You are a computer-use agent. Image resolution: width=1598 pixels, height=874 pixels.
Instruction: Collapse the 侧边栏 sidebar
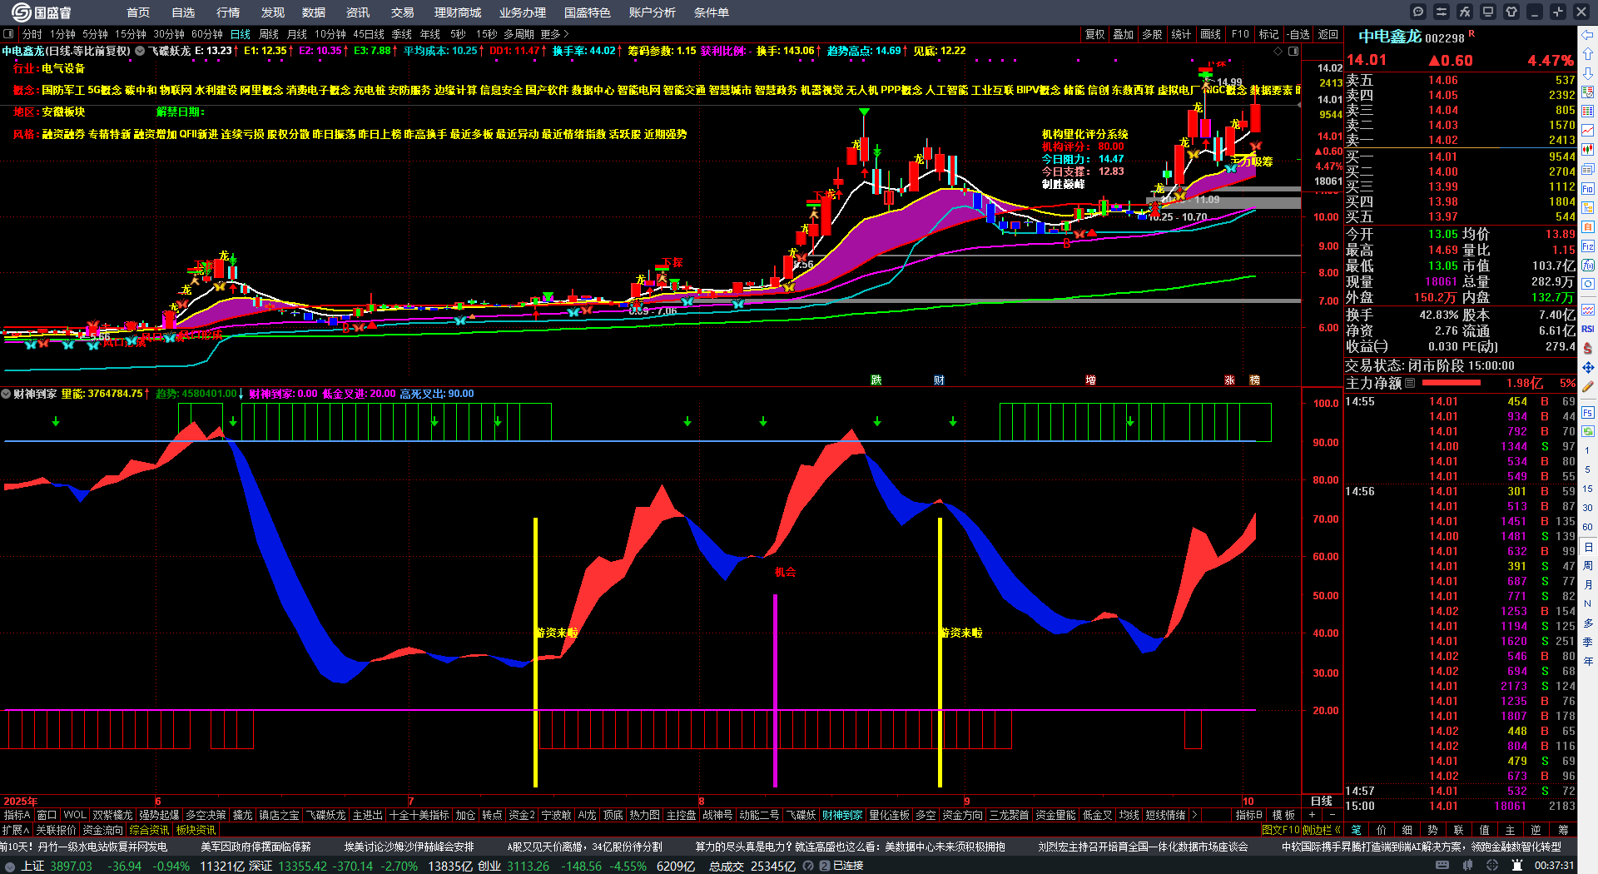(1321, 830)
